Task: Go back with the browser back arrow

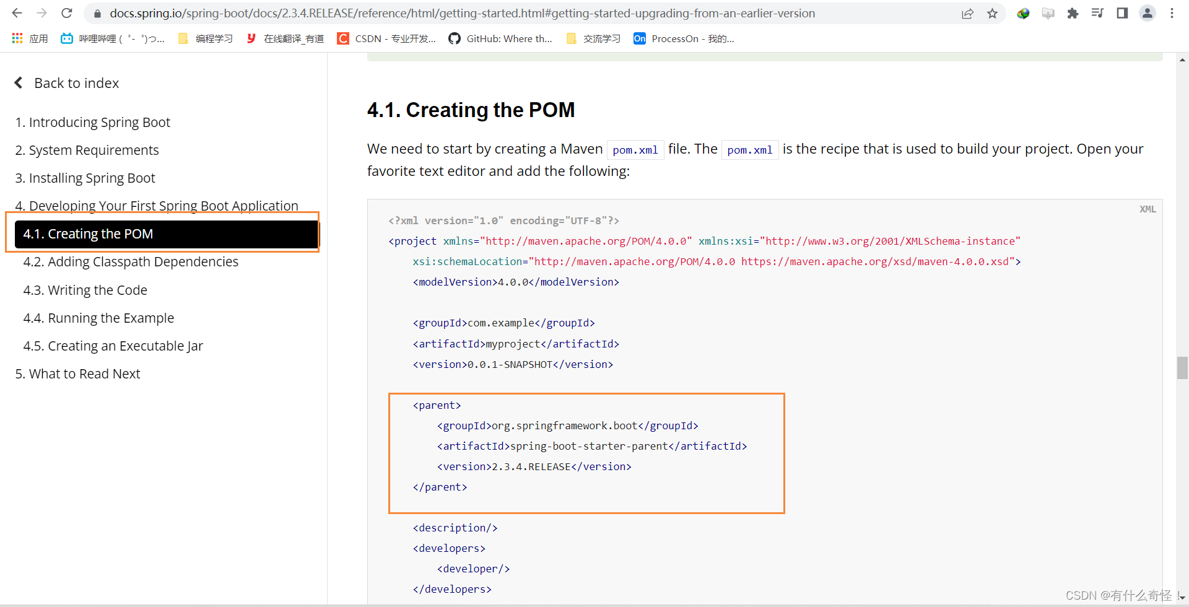Action: click(17, 13)
